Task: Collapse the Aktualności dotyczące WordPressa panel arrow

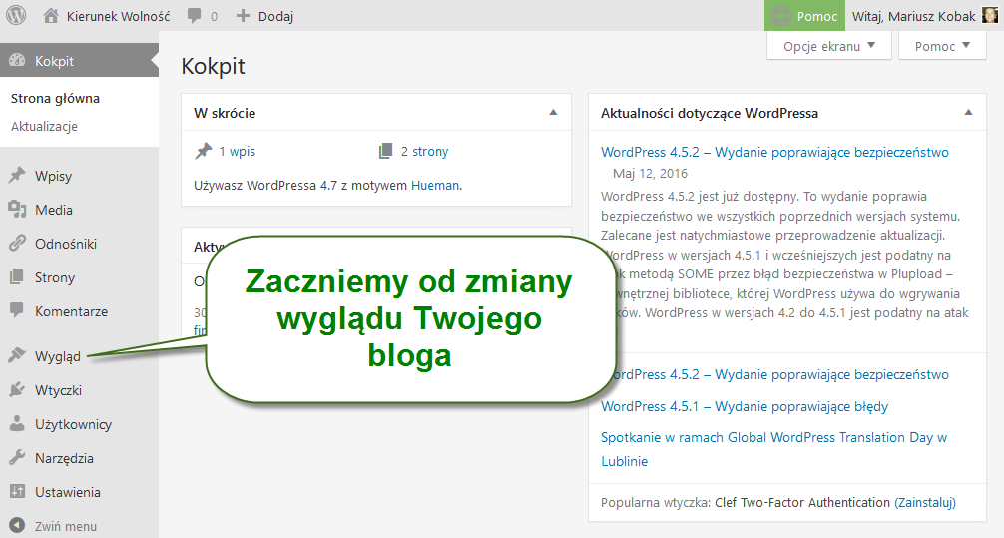Action: [x=968, y=112]
